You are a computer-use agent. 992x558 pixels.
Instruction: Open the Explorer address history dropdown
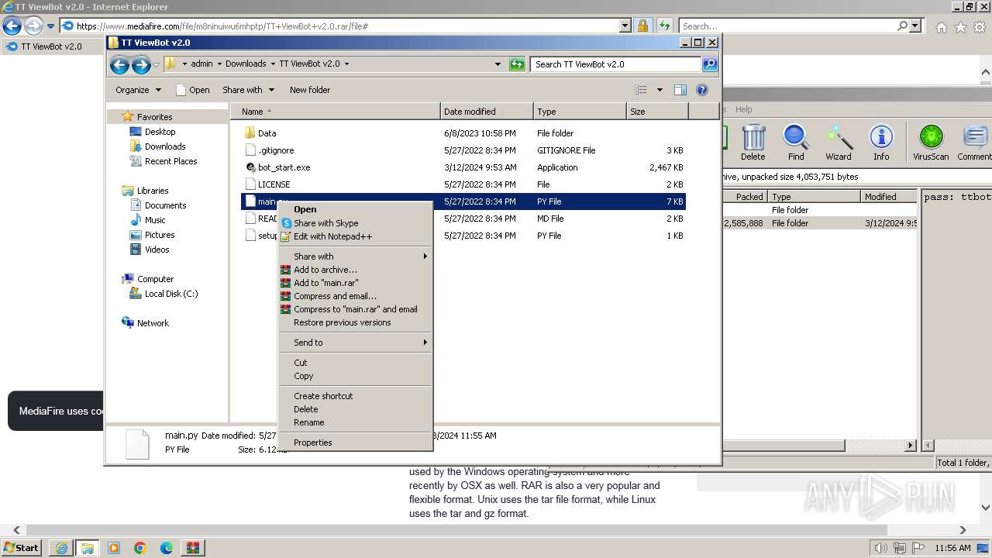point(498,64)
